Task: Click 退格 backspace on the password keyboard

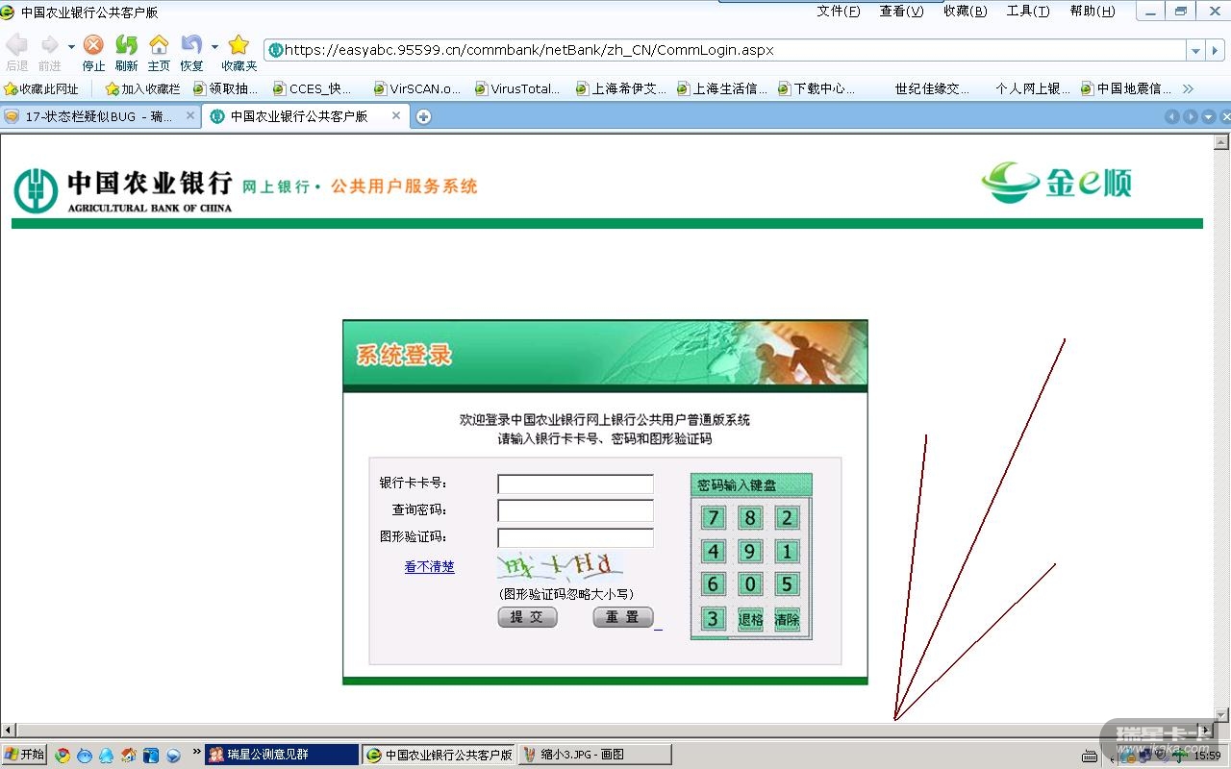Action: [x=750, y=619]
